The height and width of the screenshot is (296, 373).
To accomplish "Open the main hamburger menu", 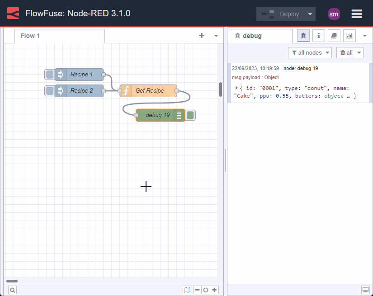I will 357,14.
